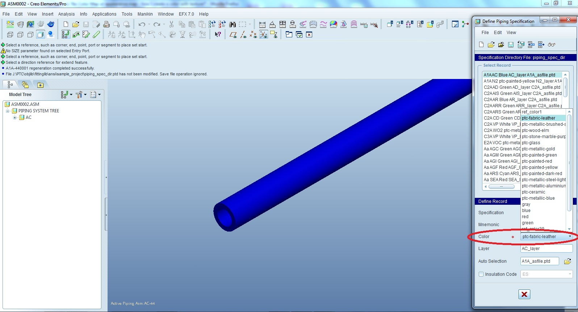Click the context help arrow icon
The width and height of the screenshot is (578, 312).
(x=218, y=35)
